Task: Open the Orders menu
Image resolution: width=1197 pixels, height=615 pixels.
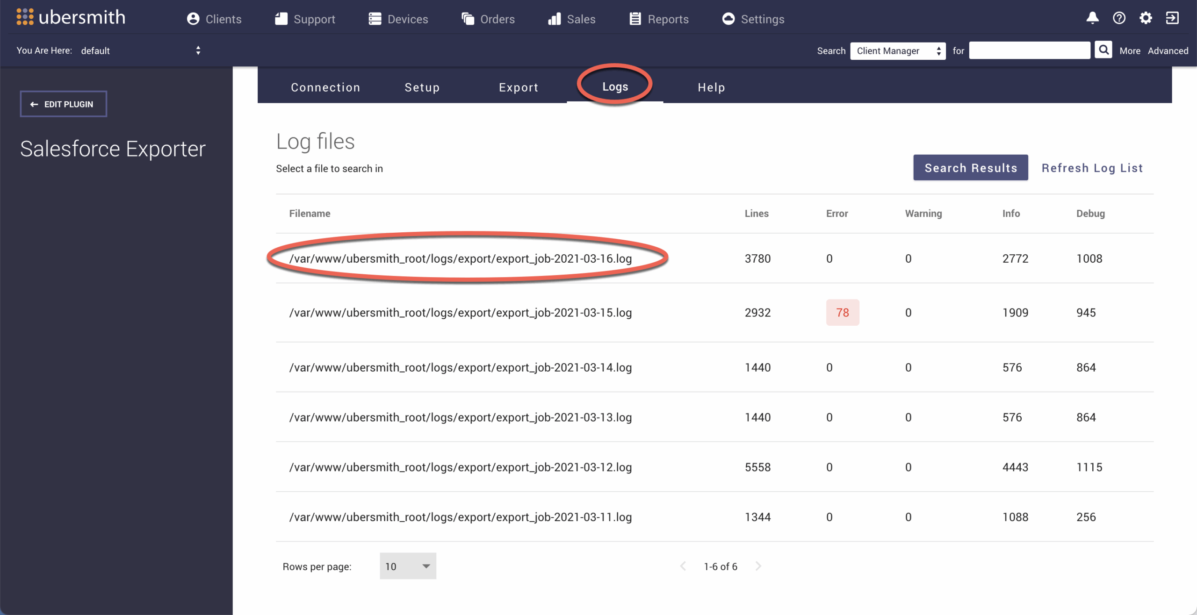Action: coord(488,19)
